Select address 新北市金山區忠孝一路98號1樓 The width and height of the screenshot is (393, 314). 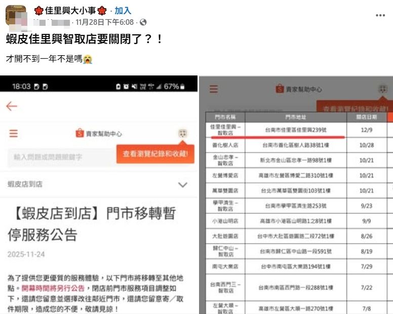tap(296, 160)
